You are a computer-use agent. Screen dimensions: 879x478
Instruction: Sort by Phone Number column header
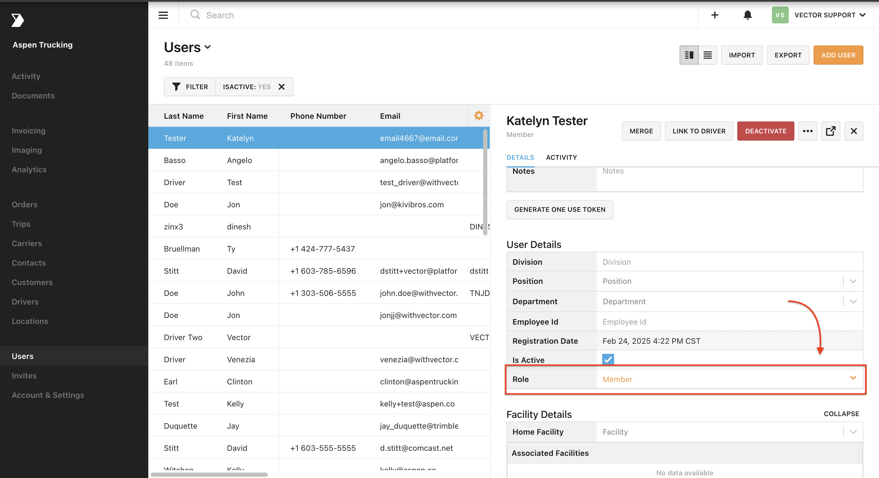318,116
